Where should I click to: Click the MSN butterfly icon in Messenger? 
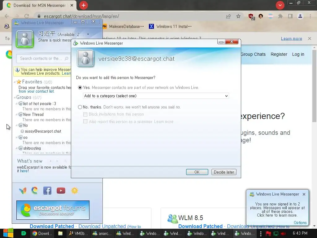tap(23, 191)
